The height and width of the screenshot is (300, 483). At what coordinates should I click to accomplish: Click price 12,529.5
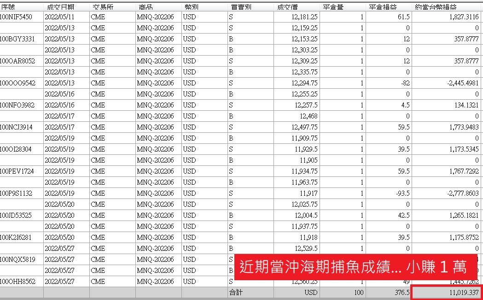coord(306,249)
